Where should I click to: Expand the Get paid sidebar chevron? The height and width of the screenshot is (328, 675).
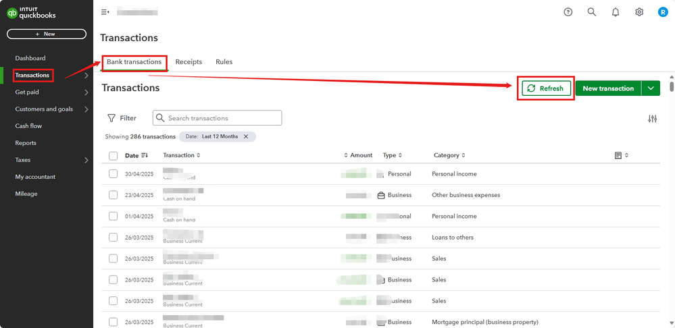[86, 92]
